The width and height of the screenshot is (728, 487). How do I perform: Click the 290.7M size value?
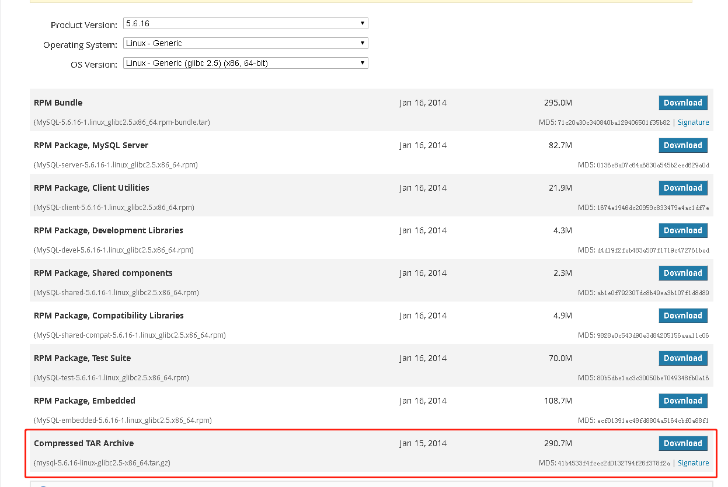558,443
